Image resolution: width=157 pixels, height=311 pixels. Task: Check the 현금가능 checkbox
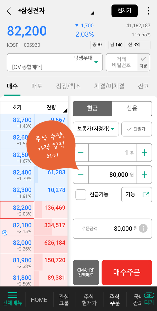pos(81,194)
